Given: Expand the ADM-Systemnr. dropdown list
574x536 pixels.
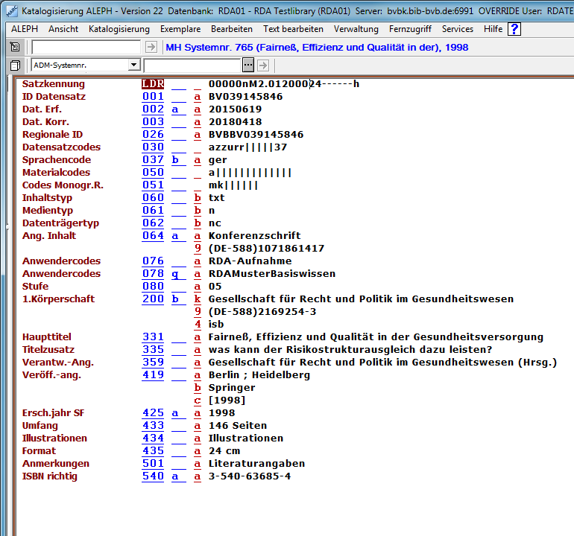Looking at the screenshot, I should click(133, 66).
